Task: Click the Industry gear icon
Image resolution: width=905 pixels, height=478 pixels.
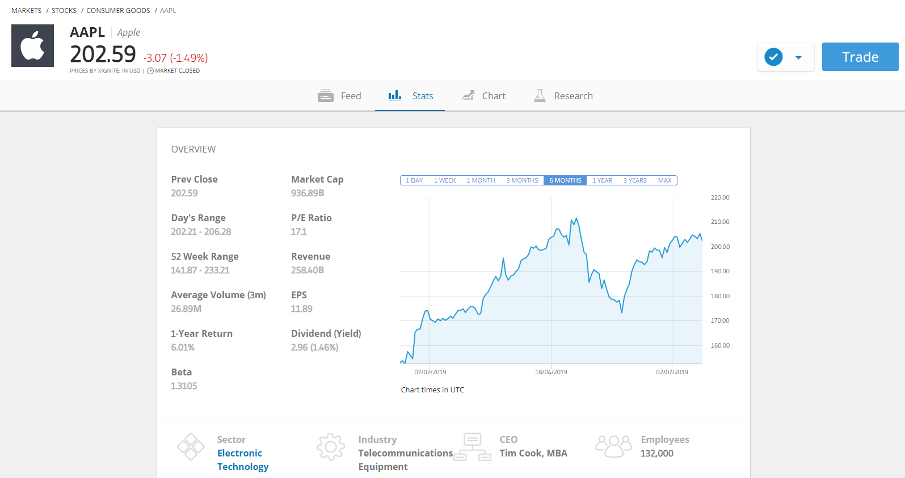Action: click(x=331, y=447)
